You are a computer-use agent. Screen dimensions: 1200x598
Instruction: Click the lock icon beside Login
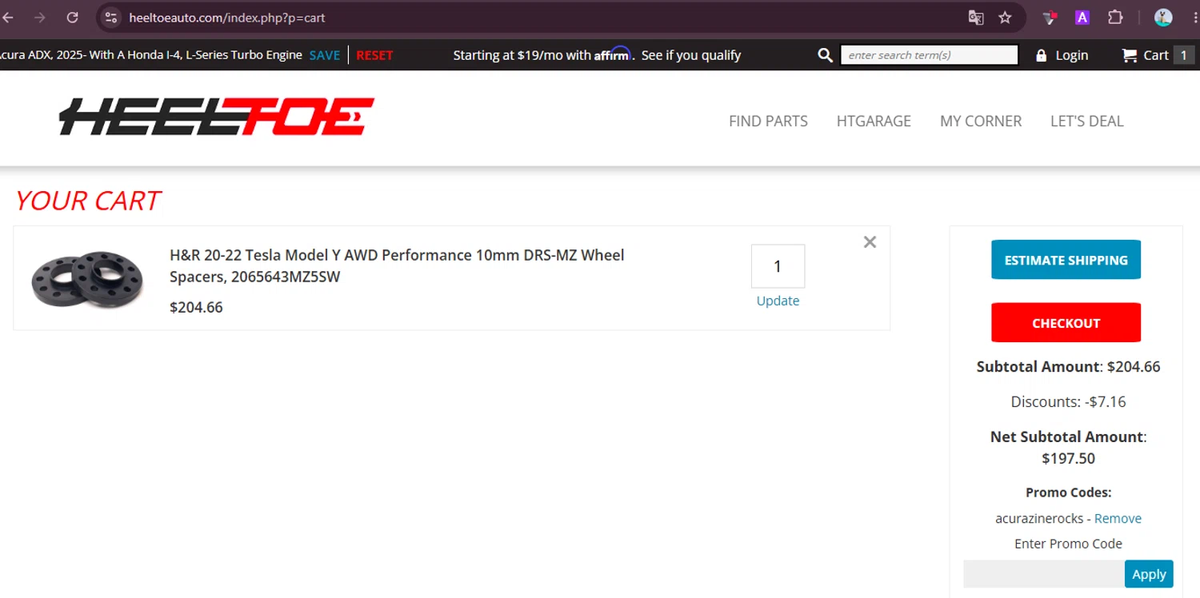tap(1041, 55)
